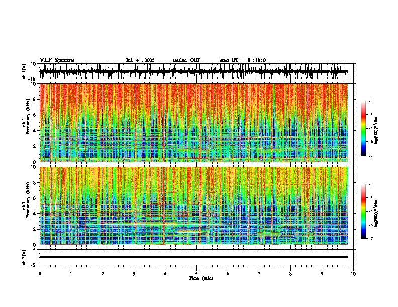The image size is (398, 307).
Task: Click the "-5" tick on the ch.3(V) axis
Action: (33, 265)
